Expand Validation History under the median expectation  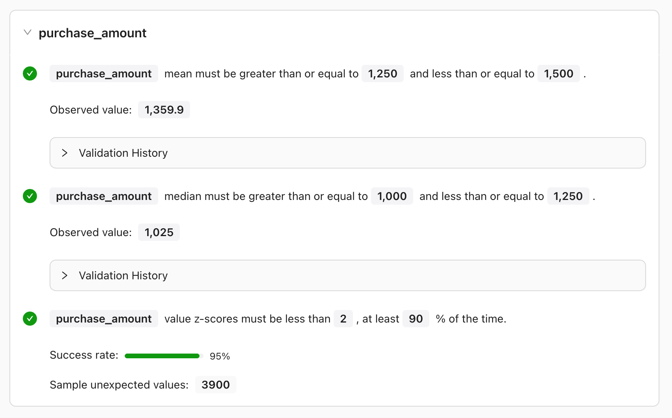click(123, 275)
